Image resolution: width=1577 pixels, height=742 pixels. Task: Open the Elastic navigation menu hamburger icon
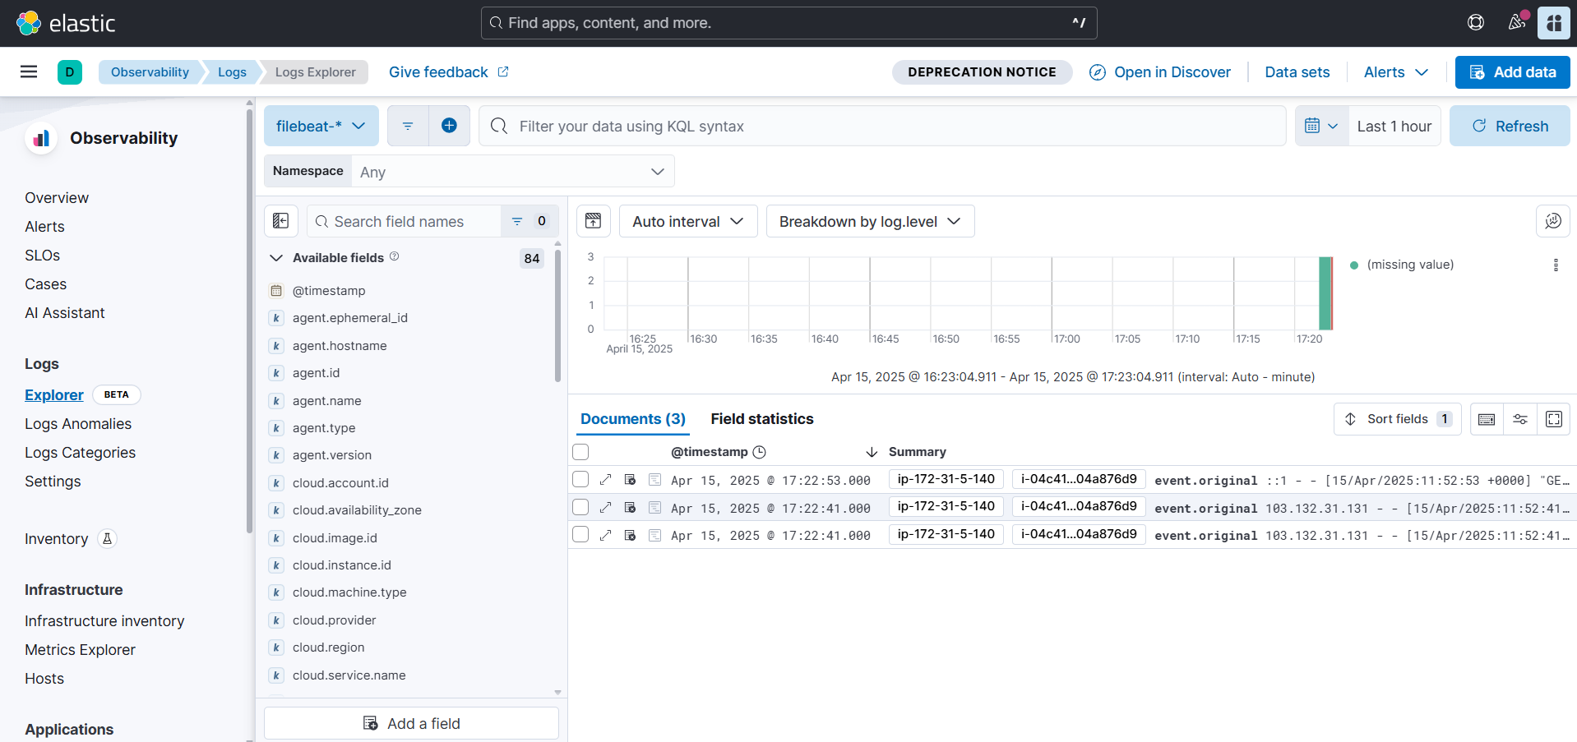pyautogui.click(x=29, y=71)
